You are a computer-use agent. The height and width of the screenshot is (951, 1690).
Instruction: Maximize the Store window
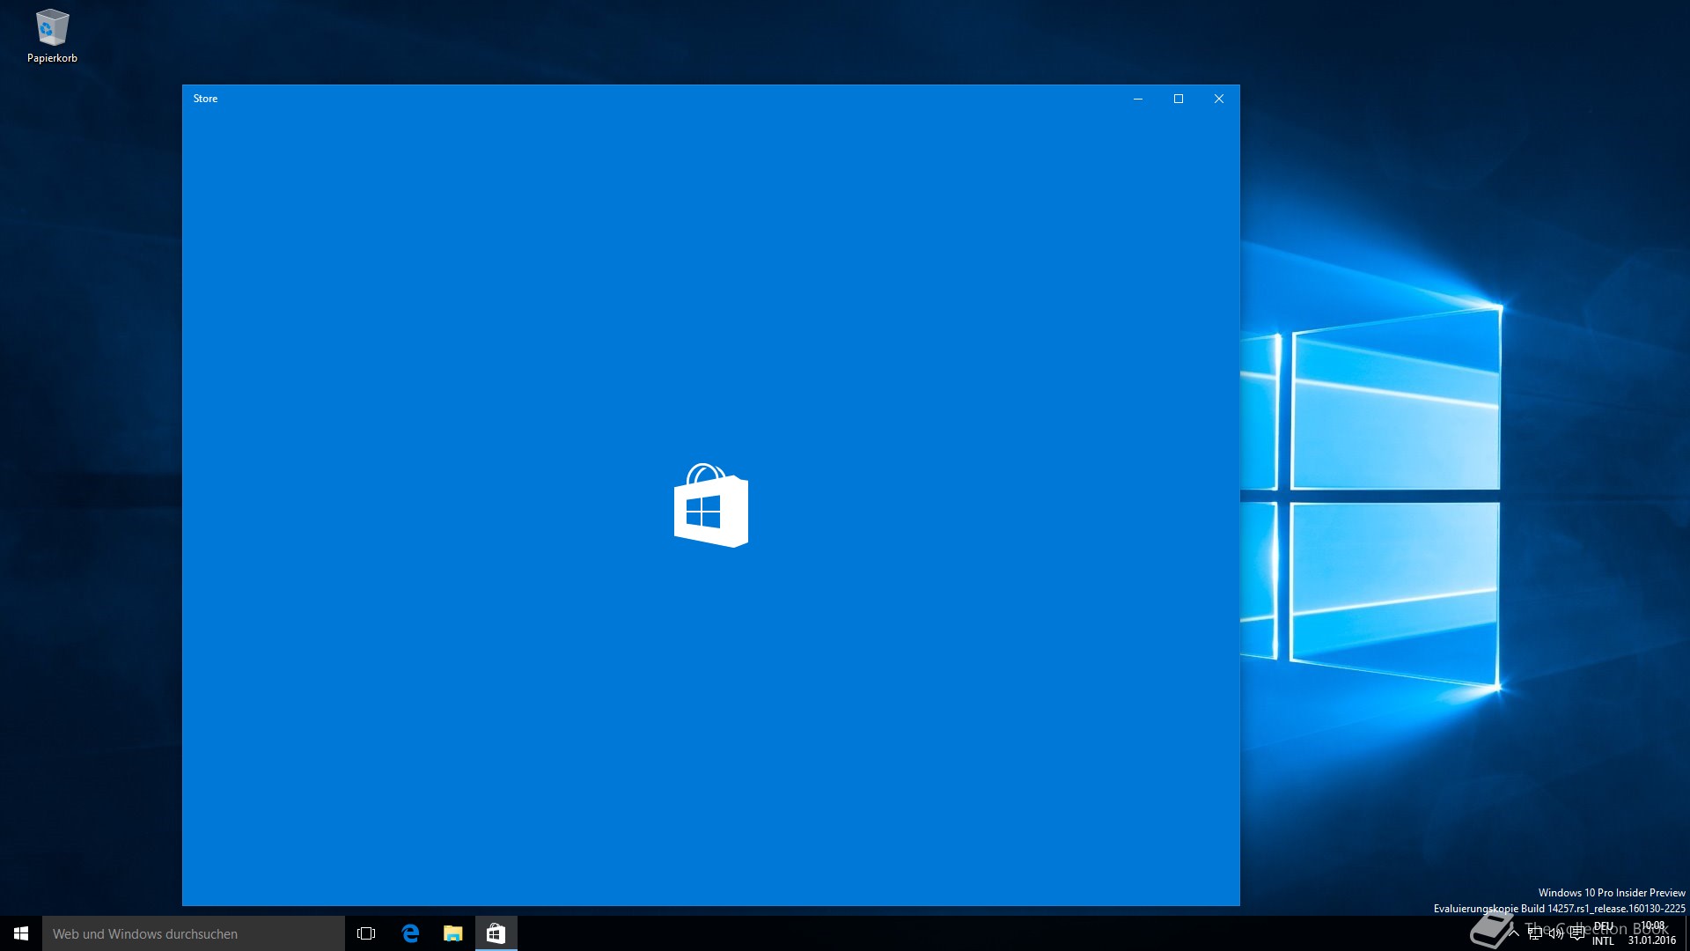tap(1179, 99)
